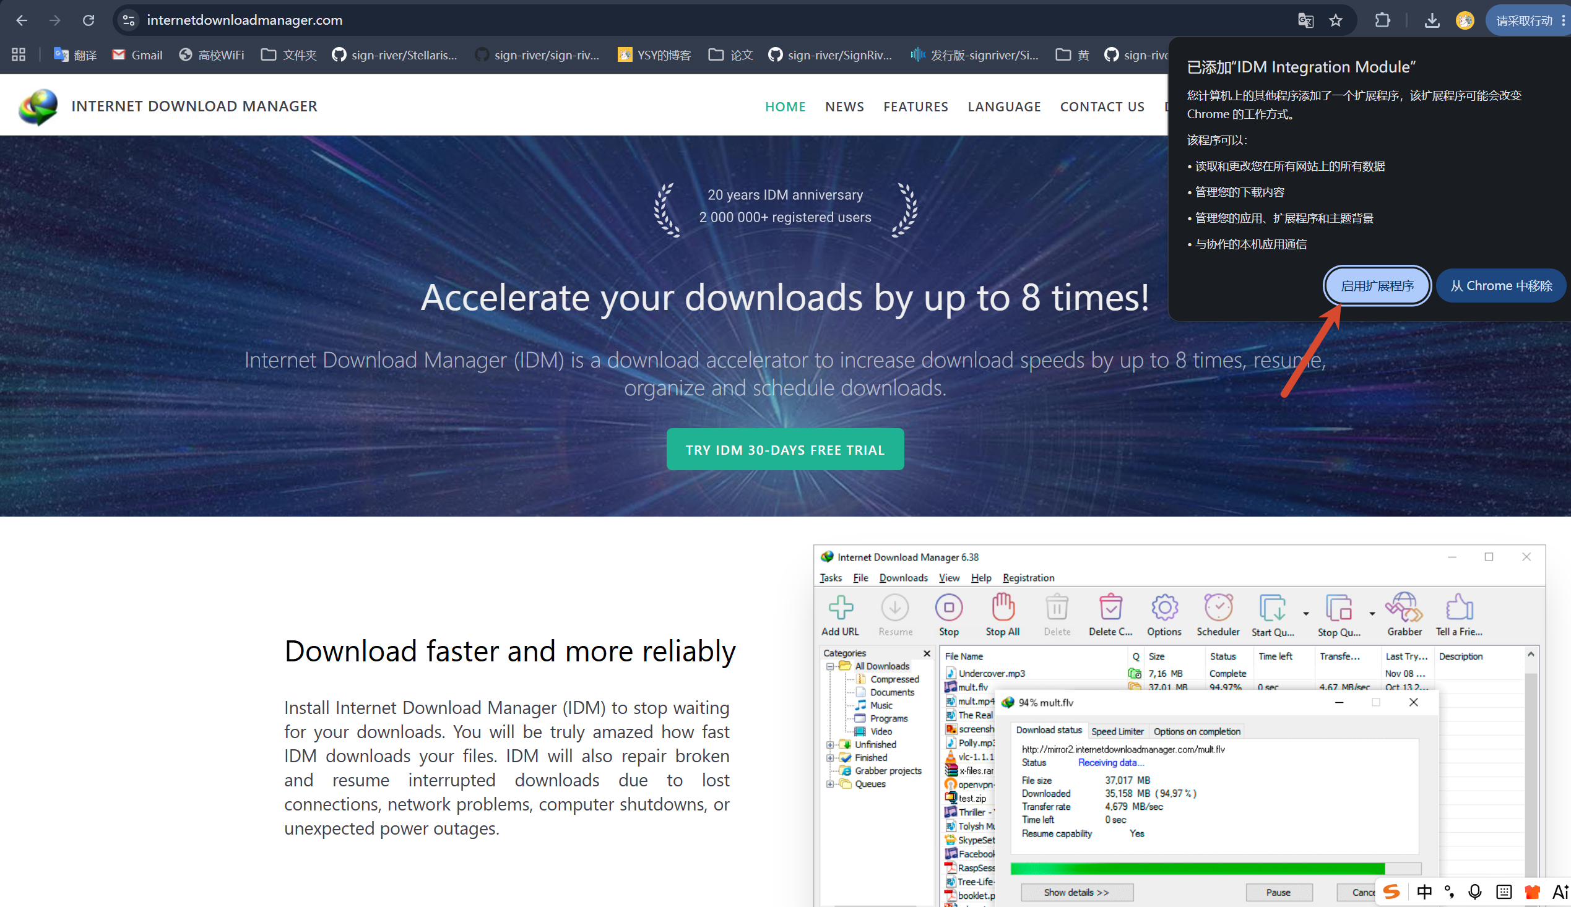The height and width of the screenshot is (907, 1571).
Task: Open the apps grid in bookmarks bar
Action: 19,55
